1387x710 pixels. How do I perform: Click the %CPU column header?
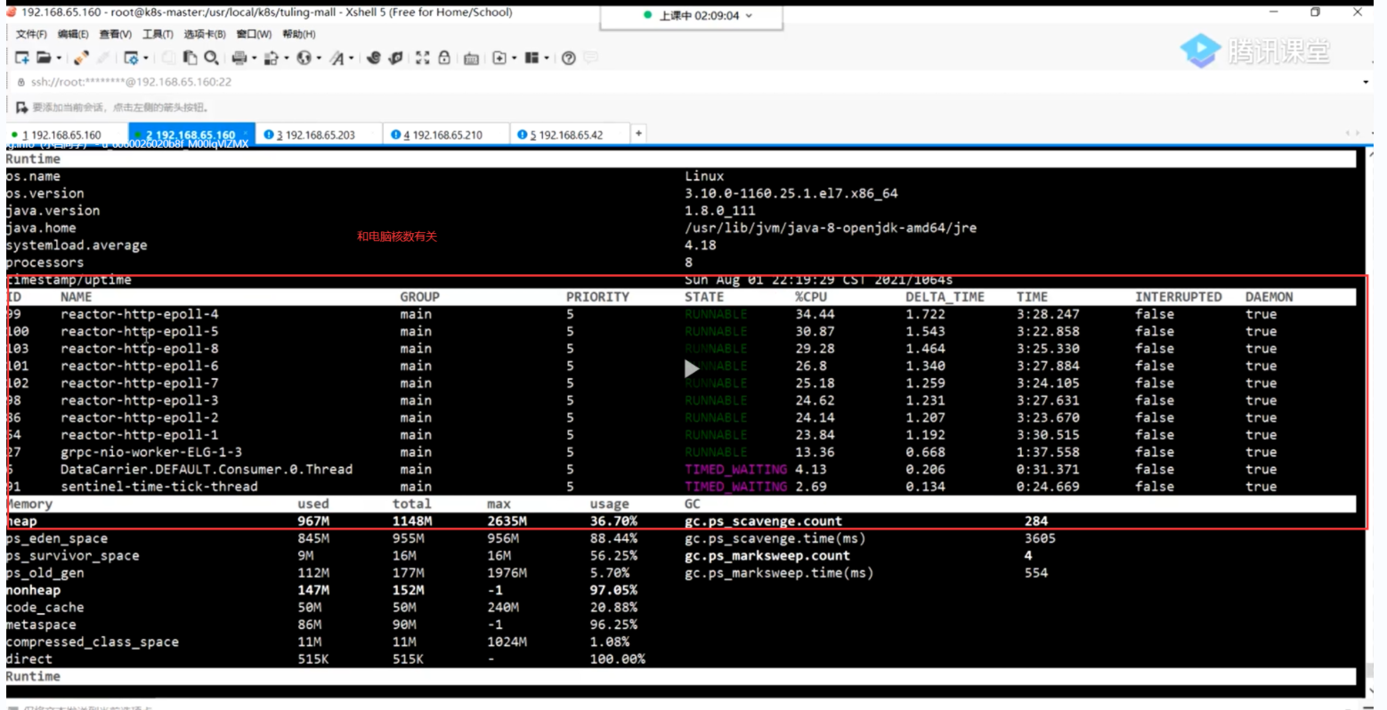tap(811, 297)
